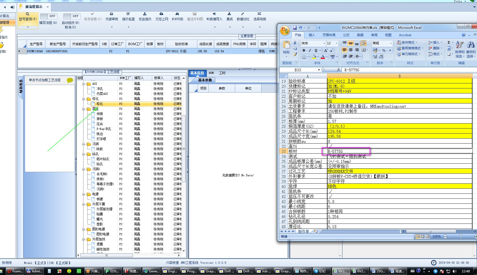Viewport: 477px width, 275px height.
Task: Click the 文控上网 cloud icon
Action: click(161, 14)
